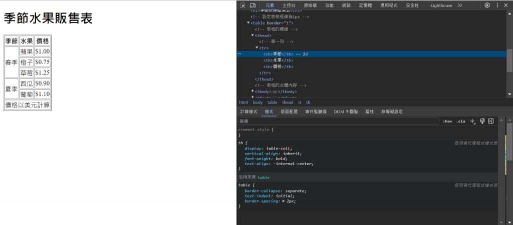
Task: Expand the tbody element node
Action: point(252,91)
